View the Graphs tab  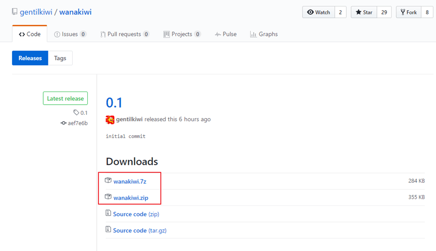pos(264,34)
